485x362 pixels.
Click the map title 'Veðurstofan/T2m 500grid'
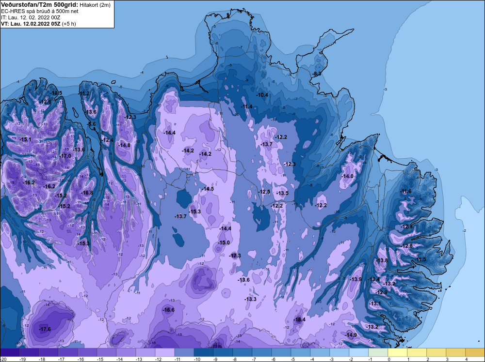click(40, 5)
